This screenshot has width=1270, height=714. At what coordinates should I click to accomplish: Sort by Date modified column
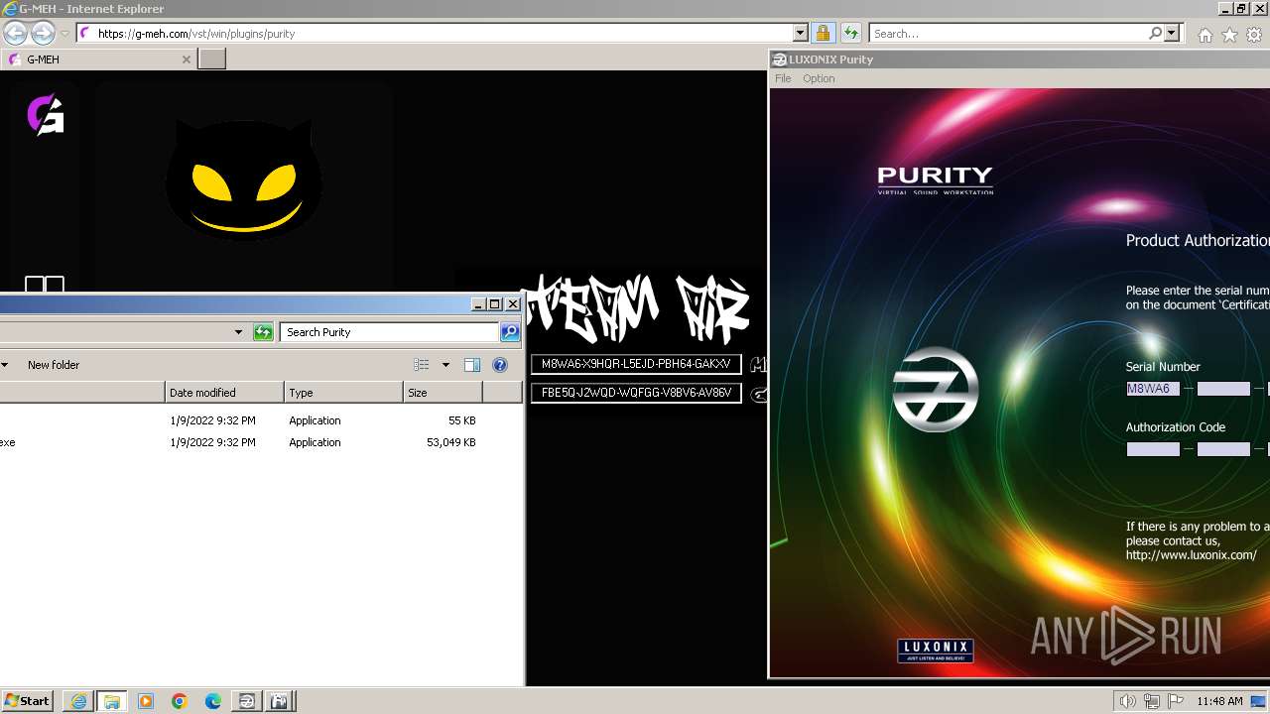[224, 393]
